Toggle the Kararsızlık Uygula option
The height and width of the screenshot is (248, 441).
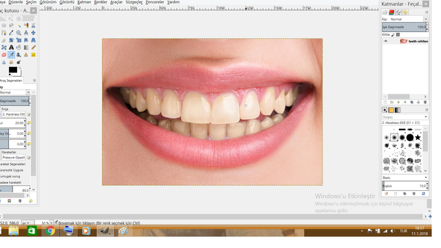[12, 170]
